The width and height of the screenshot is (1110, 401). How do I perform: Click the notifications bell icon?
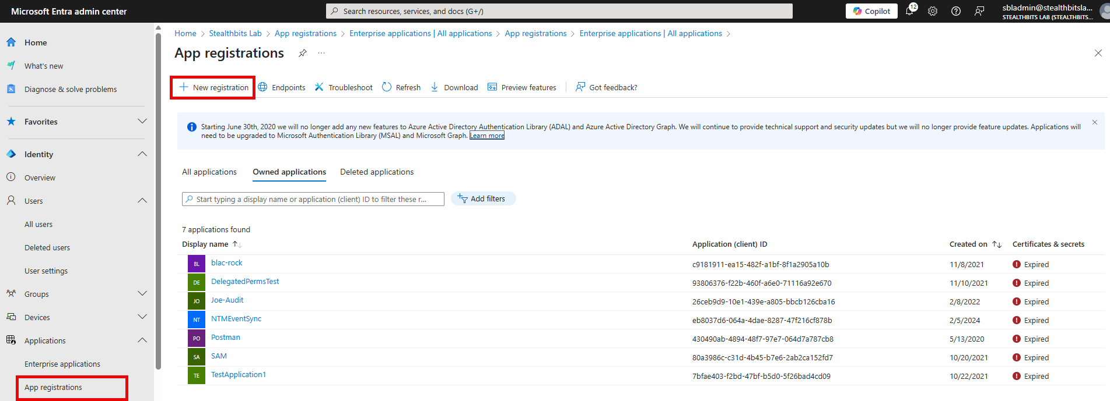909,11
